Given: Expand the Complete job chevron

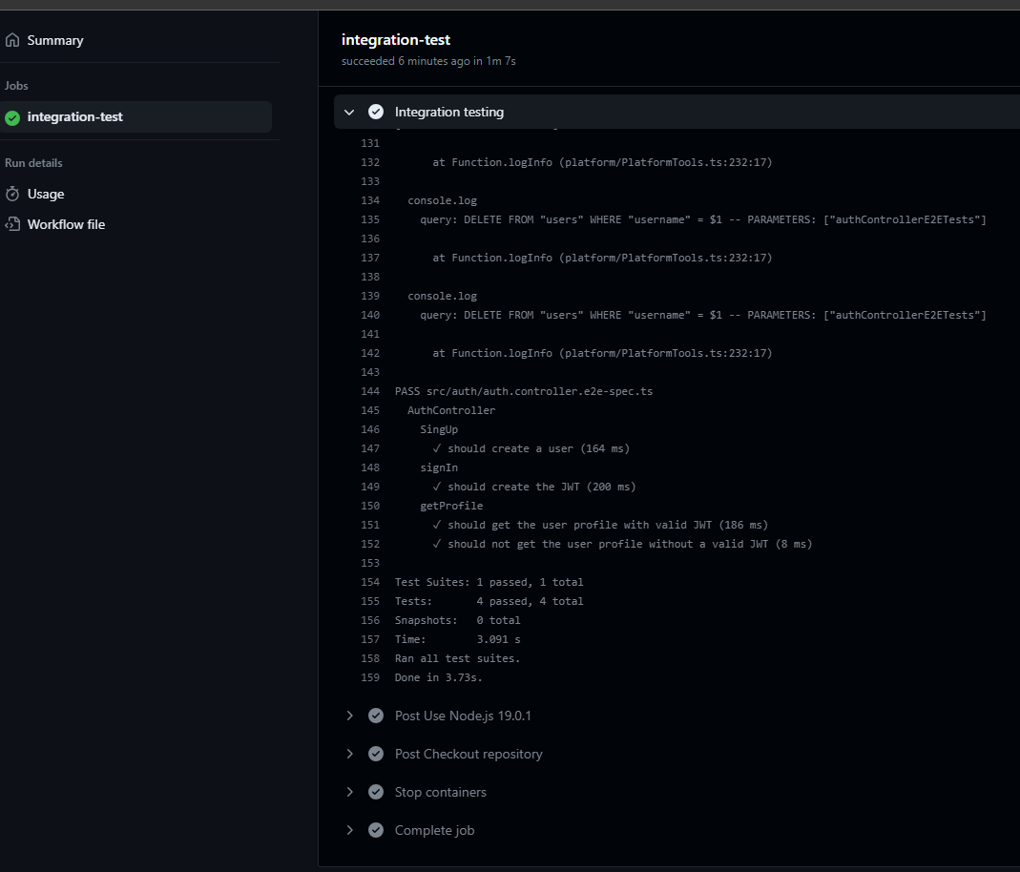Looking at the screenshot, I should (x=349, y=830).
